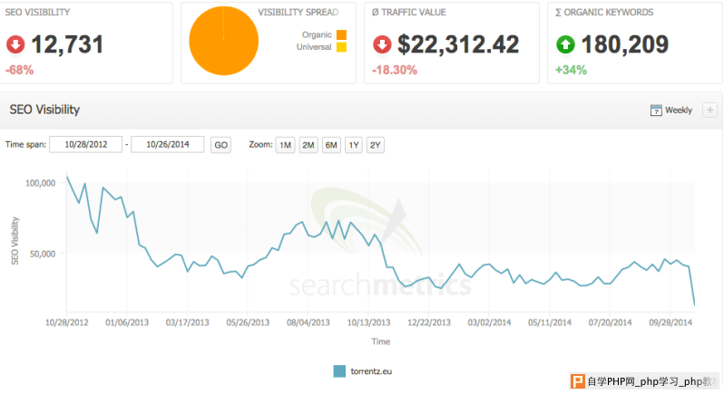Click the orange visibility spread pie chart
The image size is (724, 394).
(x=222, y=42)
